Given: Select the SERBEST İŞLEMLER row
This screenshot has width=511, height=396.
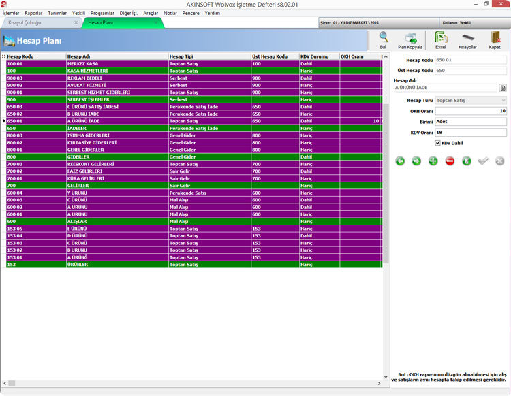Looking at the screenshot, I should click(x=194, y=99).
